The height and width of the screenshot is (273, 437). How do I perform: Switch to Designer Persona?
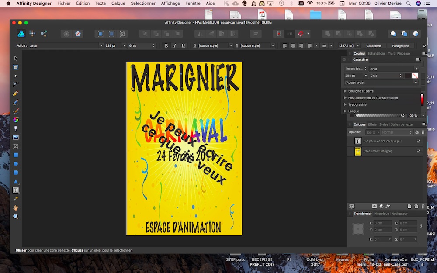pyautogui.click(x=21, y=34)
